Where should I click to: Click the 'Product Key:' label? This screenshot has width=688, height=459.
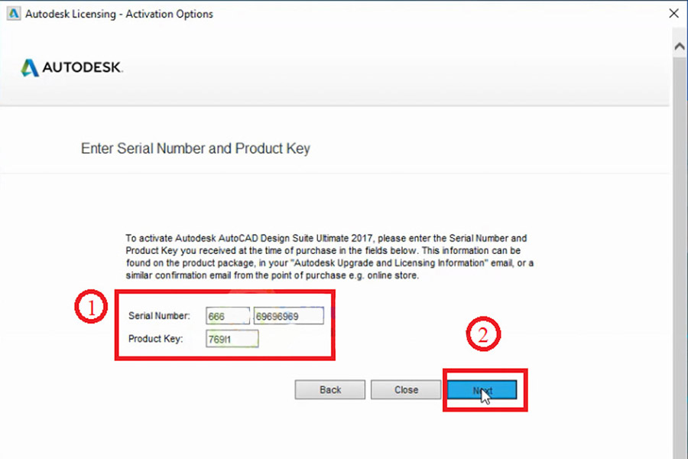point(155,339)
